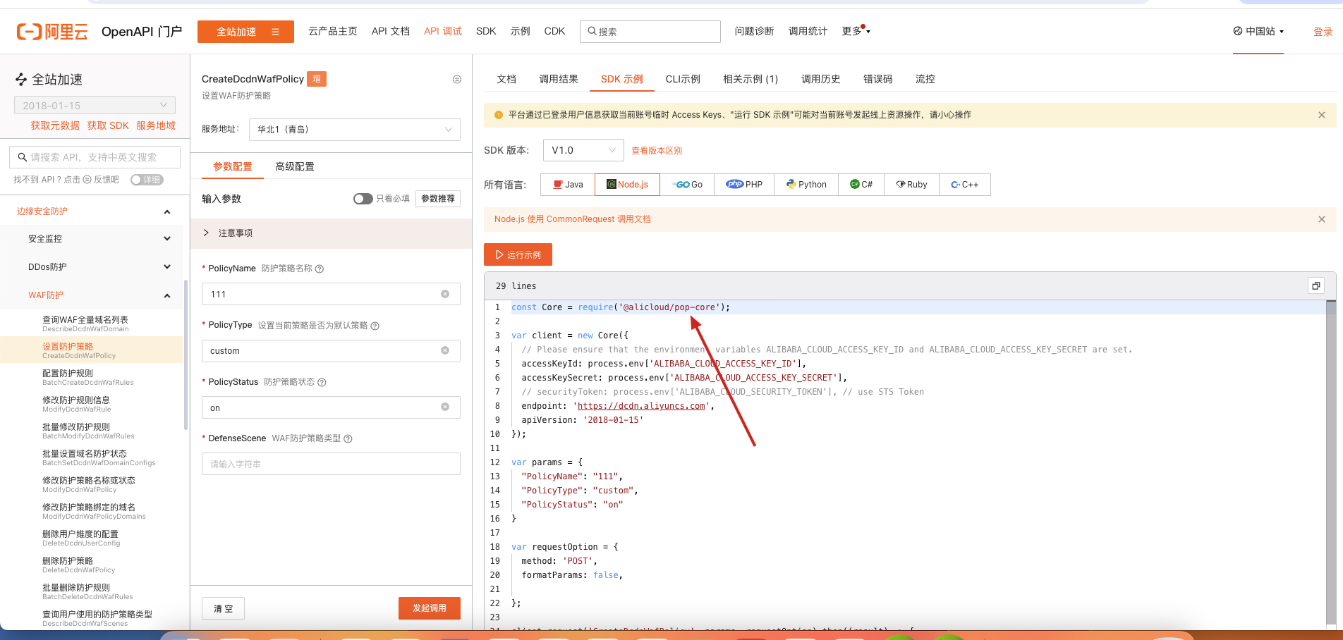Open the 中国站 site selector
Image resolution: width=1343 pixels, height=640 pixels.
[1258, 31]
